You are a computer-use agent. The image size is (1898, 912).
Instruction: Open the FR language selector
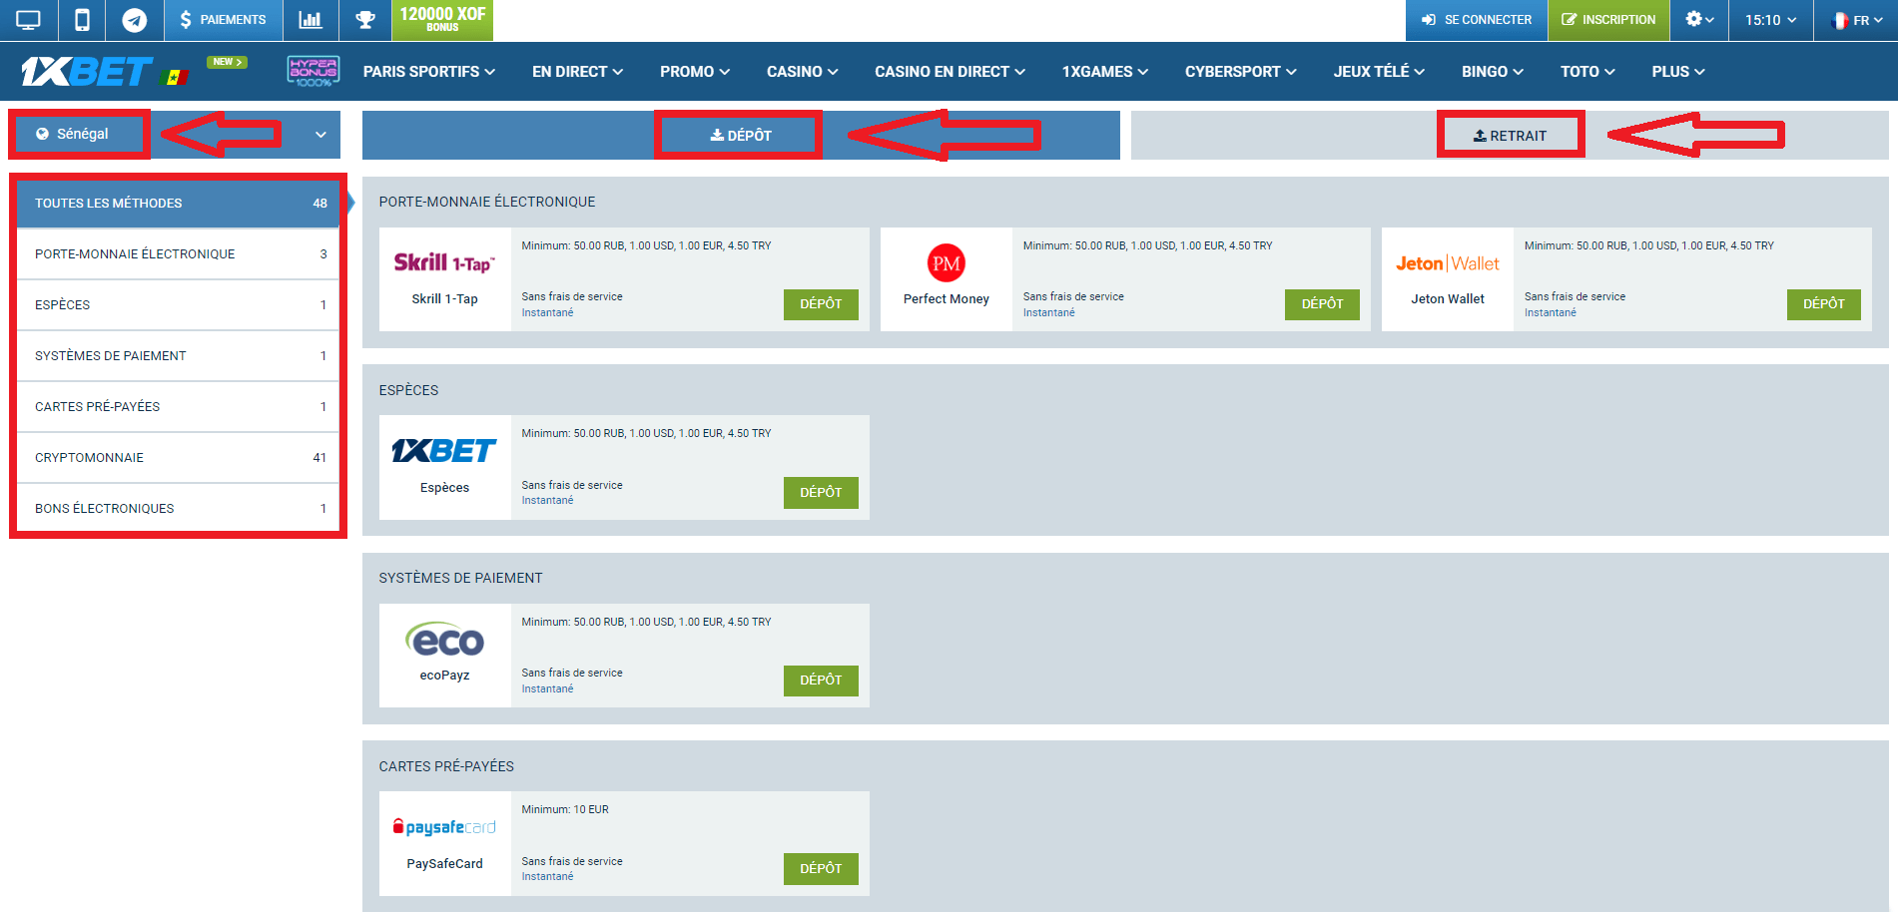click(x=1856, y=20)
